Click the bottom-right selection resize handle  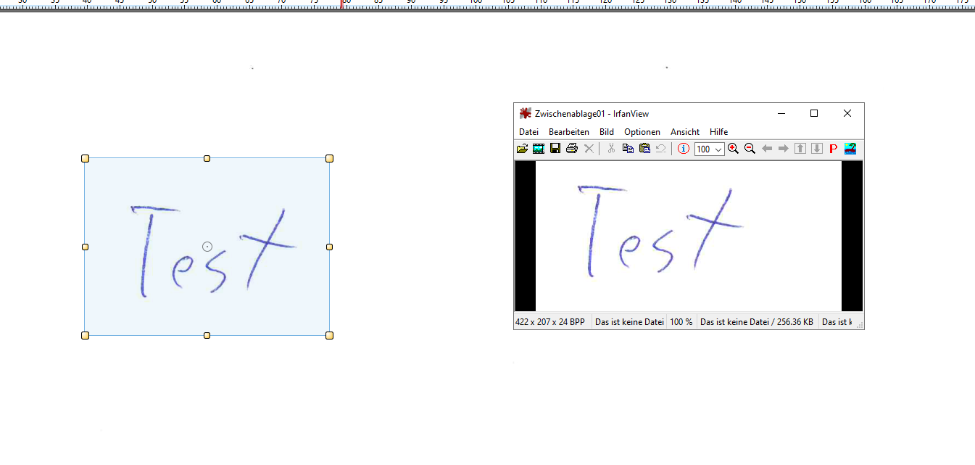[330, 335]
